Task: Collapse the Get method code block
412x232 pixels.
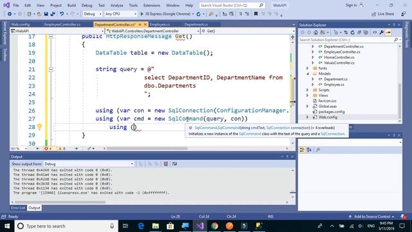Action: click(51, 37)
